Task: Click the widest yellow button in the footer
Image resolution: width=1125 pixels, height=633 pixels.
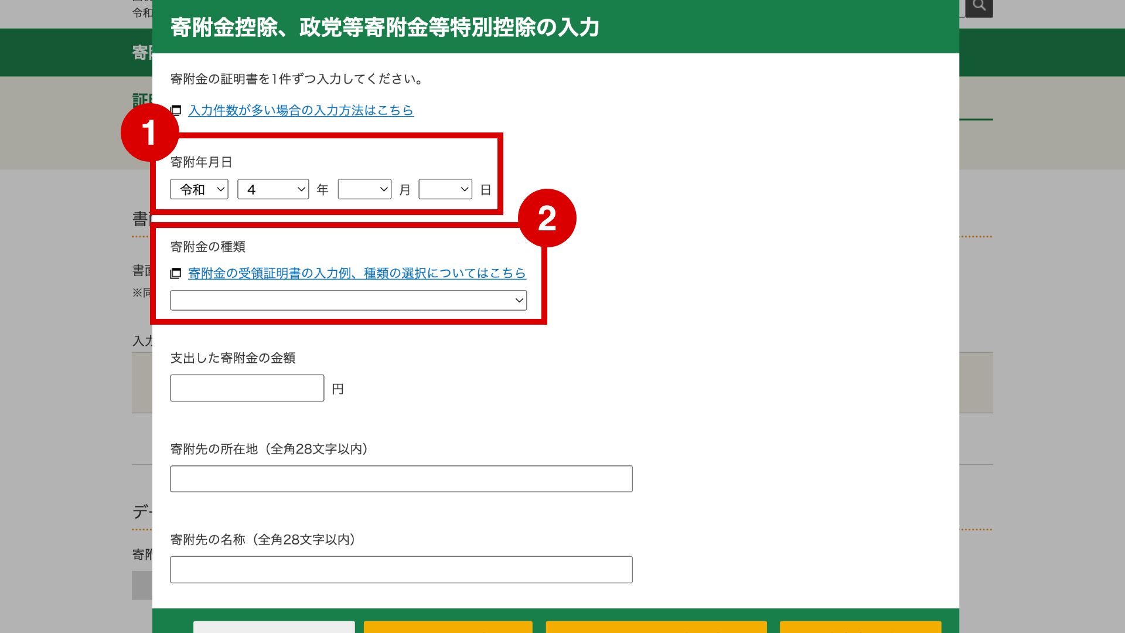Action: tap(656, 627)
